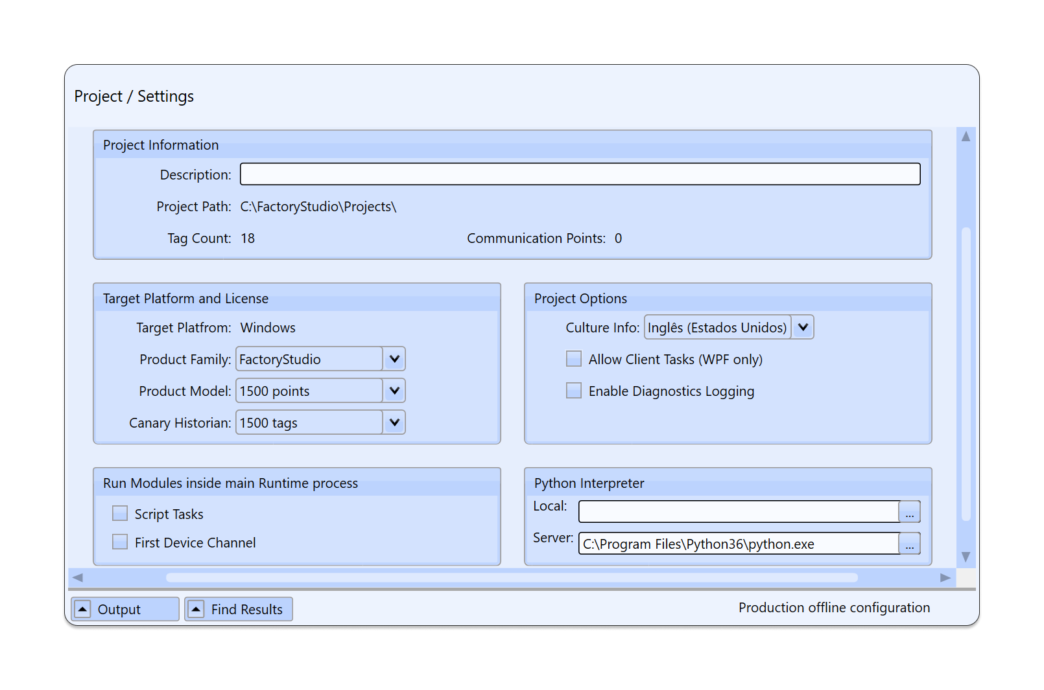Browse for Server Python interpreter path
The height and width of the screenshot is (690, 1044).
coord(909,544)
